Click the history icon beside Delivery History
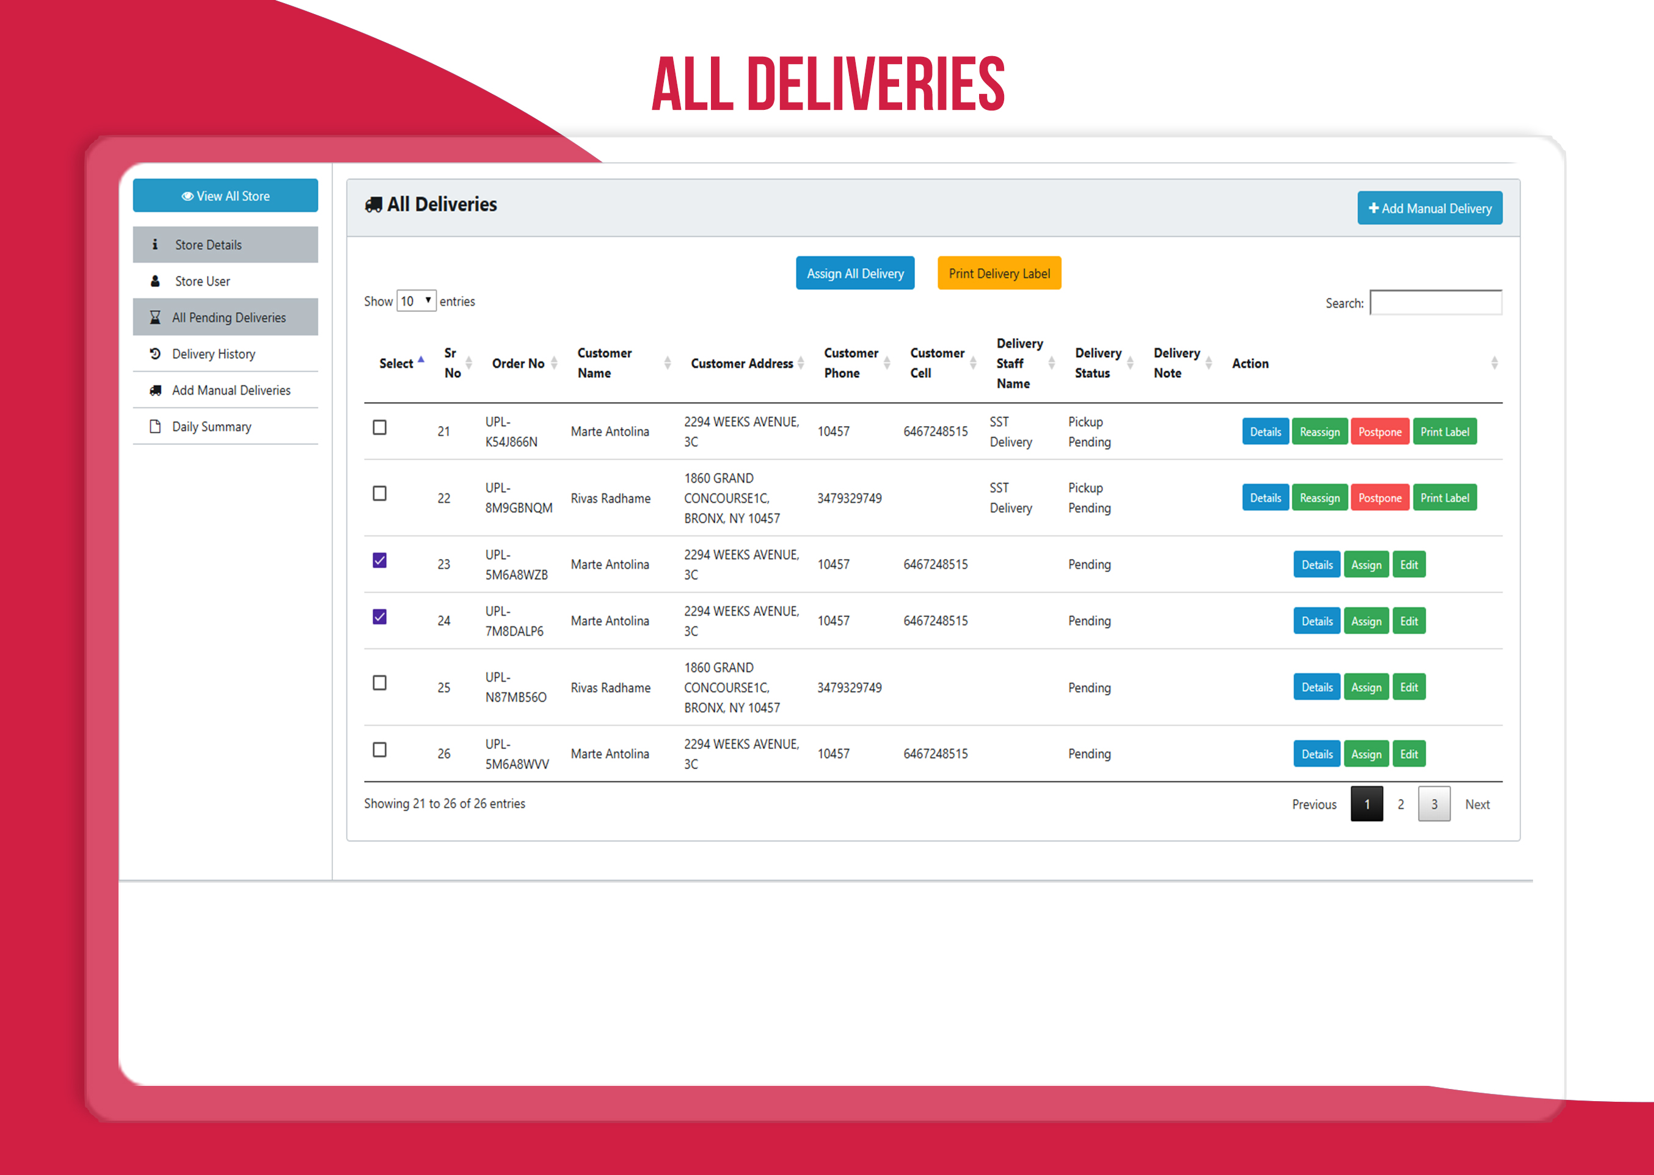The height and width of the screenshot is (1175, 1654). coord(155,354)
